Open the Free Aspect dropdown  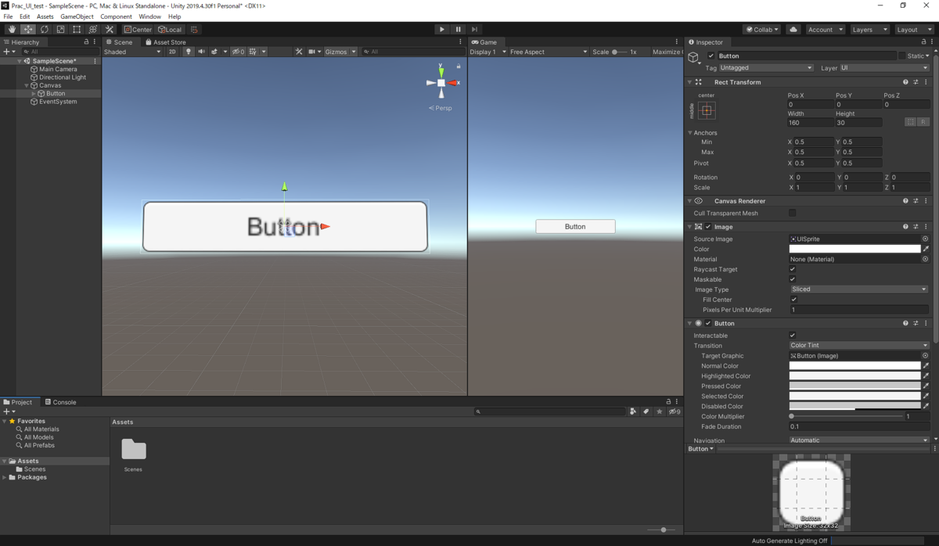pos(548,52)
